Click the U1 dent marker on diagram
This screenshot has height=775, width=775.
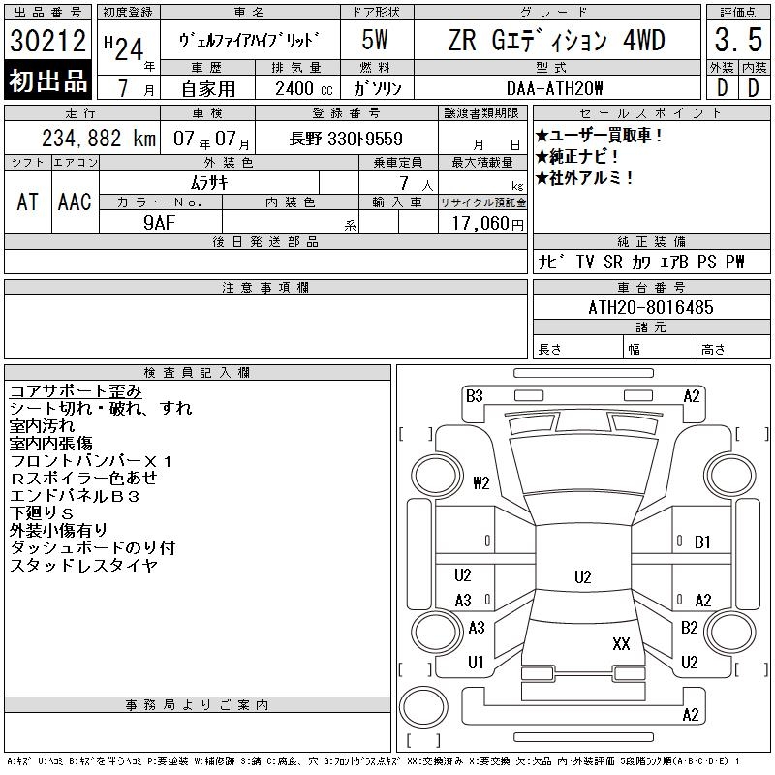tap(476, 663)
